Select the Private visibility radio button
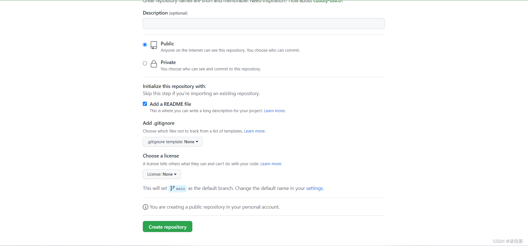The height and width of the screenshot is (246, 528). (x=145, y=63)
